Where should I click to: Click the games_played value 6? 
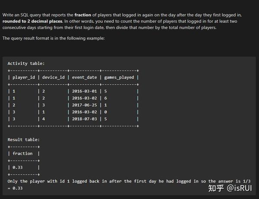coord(106,98)
